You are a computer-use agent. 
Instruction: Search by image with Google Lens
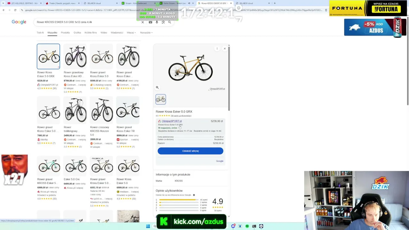163,22
